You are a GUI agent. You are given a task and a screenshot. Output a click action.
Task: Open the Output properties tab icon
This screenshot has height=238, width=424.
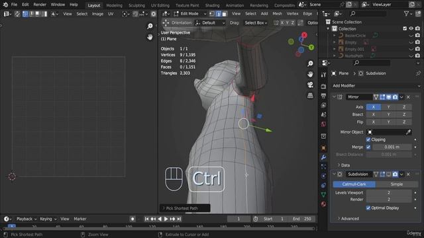click(x=323, y=96)
